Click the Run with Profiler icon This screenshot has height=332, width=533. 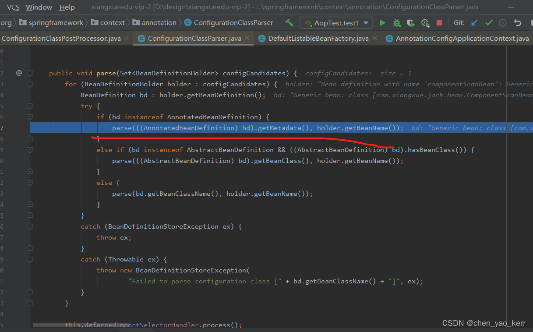[x=425, y=23]
